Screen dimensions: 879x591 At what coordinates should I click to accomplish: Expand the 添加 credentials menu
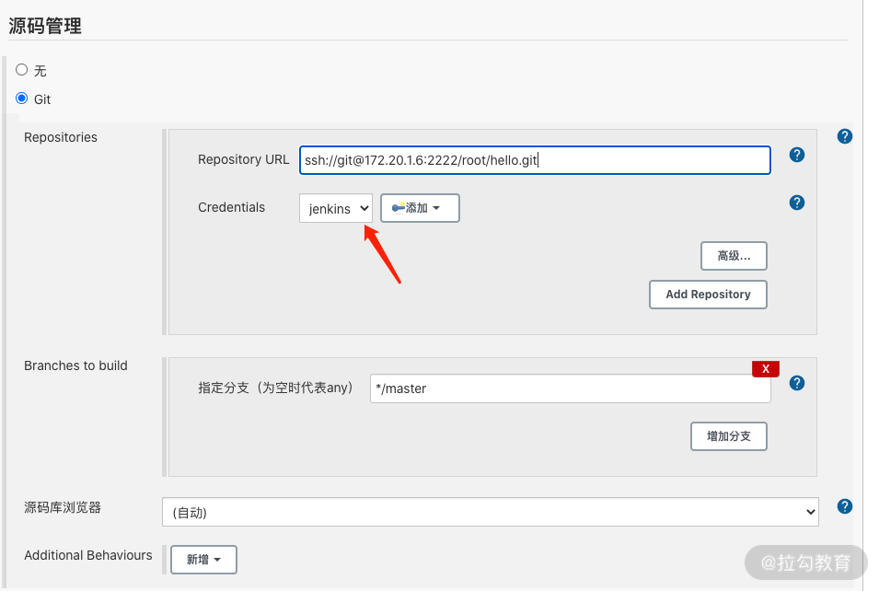pos(420,208)
